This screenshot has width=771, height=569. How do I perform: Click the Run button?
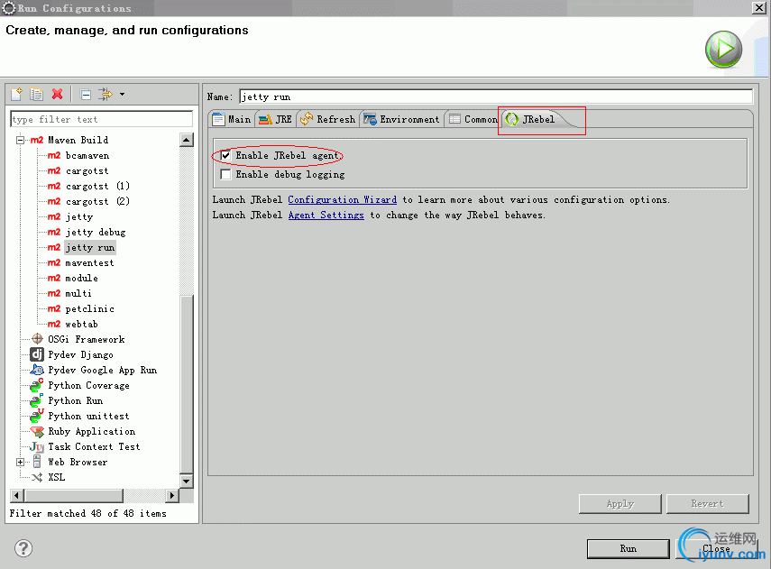tap(628, 549)
